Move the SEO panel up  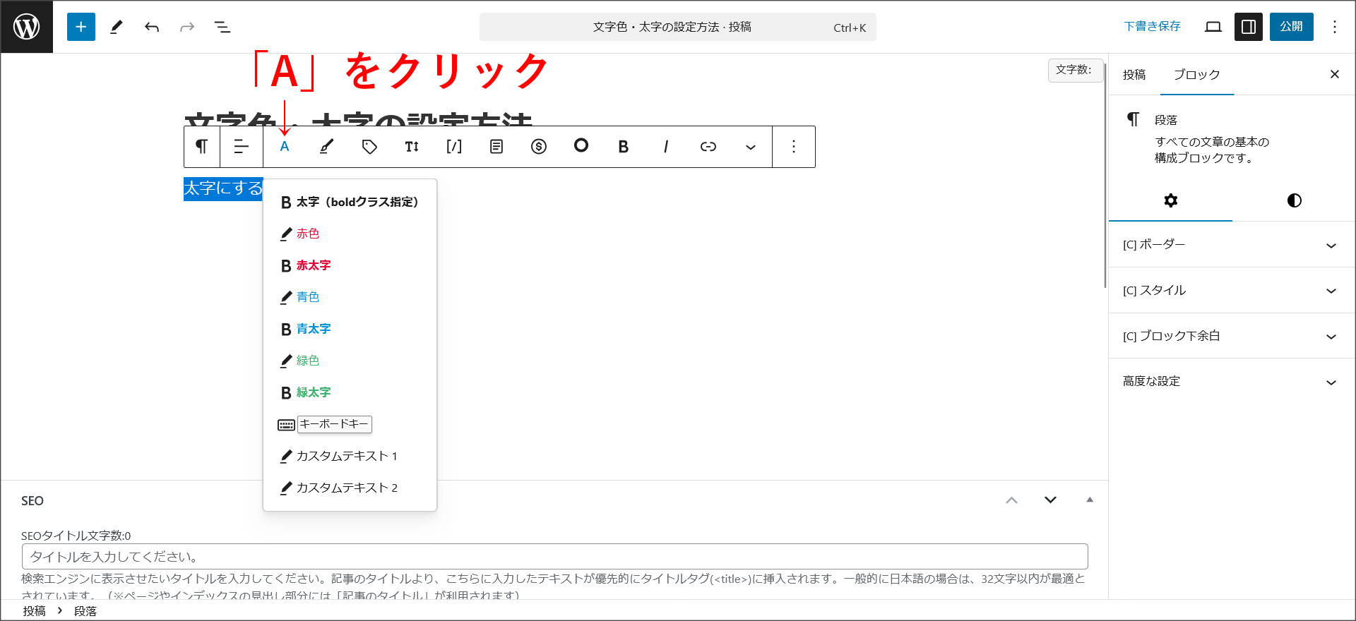coord(1012,500)
